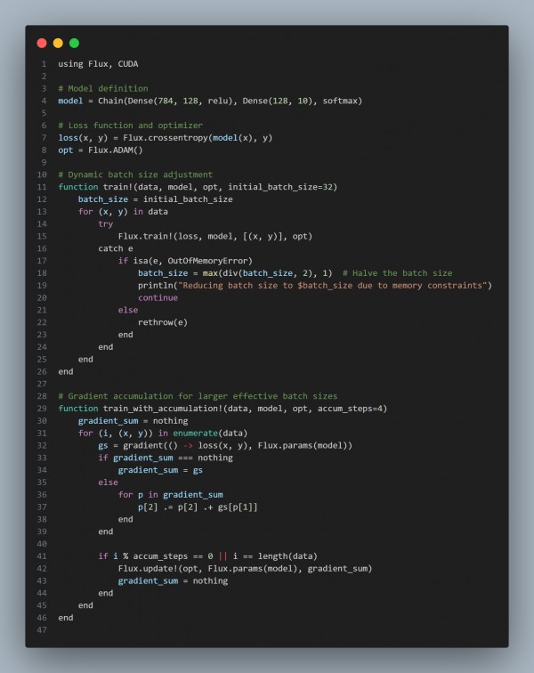Click 'using Flux, CUDA' on line 1
This screenshot has width=534, height=673.
pyautogui.click(x=98, y=64)
